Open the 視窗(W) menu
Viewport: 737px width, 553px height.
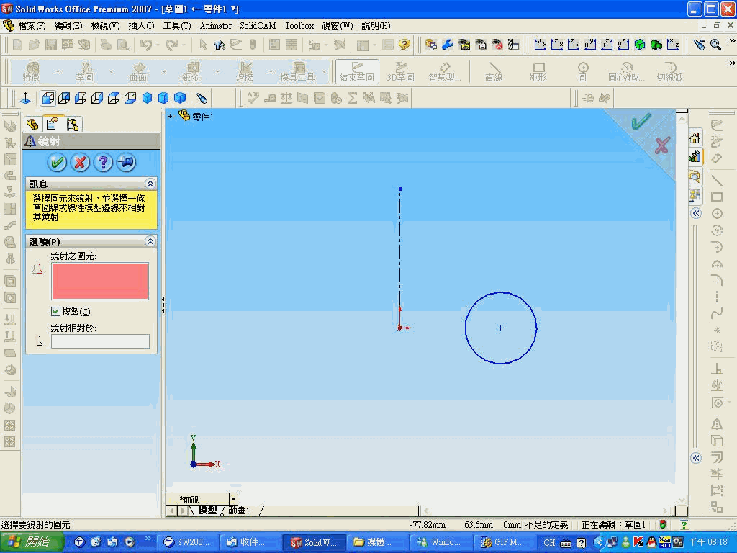point(337,26)
